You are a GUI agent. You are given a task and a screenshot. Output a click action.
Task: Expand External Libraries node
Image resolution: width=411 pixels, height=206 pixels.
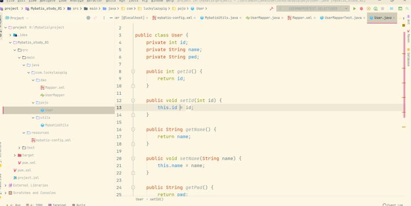pos(6,186)
